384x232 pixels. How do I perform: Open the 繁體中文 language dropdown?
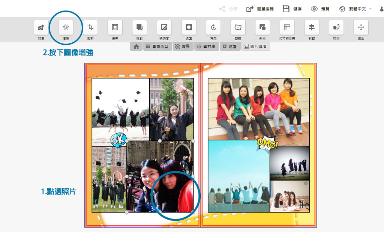[355, 9]
